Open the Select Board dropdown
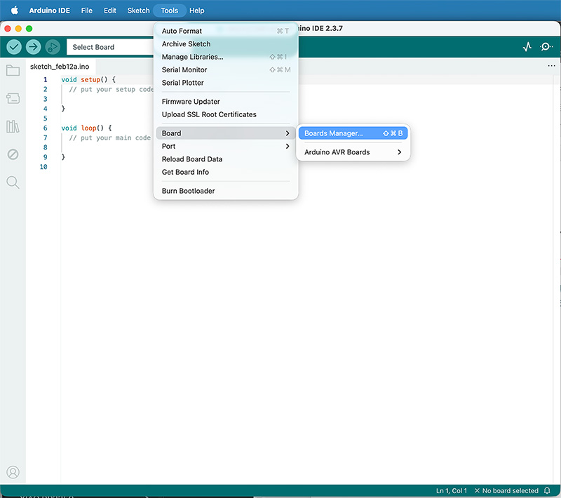The width and height of the screenshot is (561, 498). coord(110,47)
